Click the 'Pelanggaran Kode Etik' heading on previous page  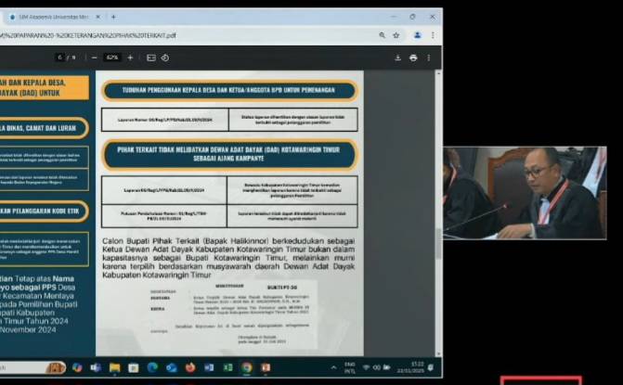coord(45,211)
